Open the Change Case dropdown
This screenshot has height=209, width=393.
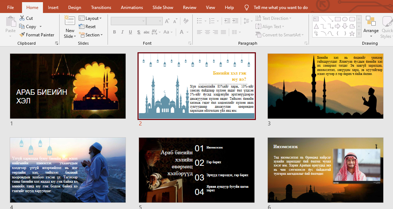pyautogui.click(x=167, y=32)
